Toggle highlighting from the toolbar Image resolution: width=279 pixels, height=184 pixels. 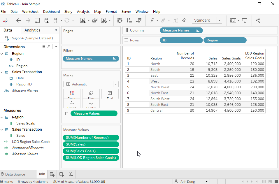click(152, 20)
